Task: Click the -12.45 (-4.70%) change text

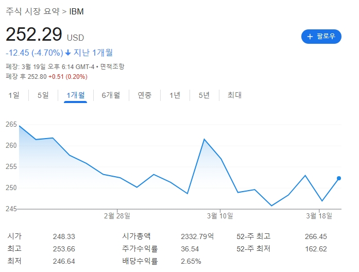Action: coord(35,53)
